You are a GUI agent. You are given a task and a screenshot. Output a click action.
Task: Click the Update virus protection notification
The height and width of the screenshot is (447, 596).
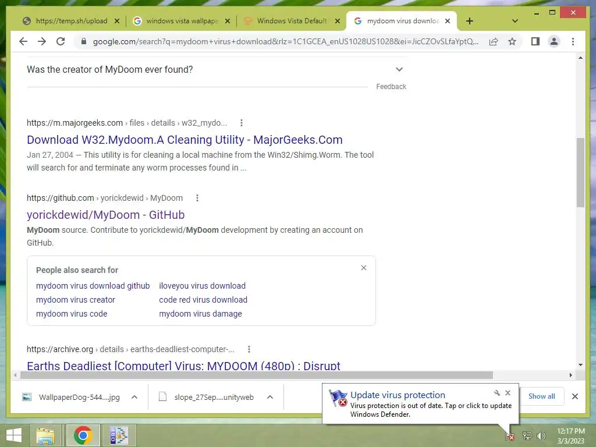click(x=420, y=404)
